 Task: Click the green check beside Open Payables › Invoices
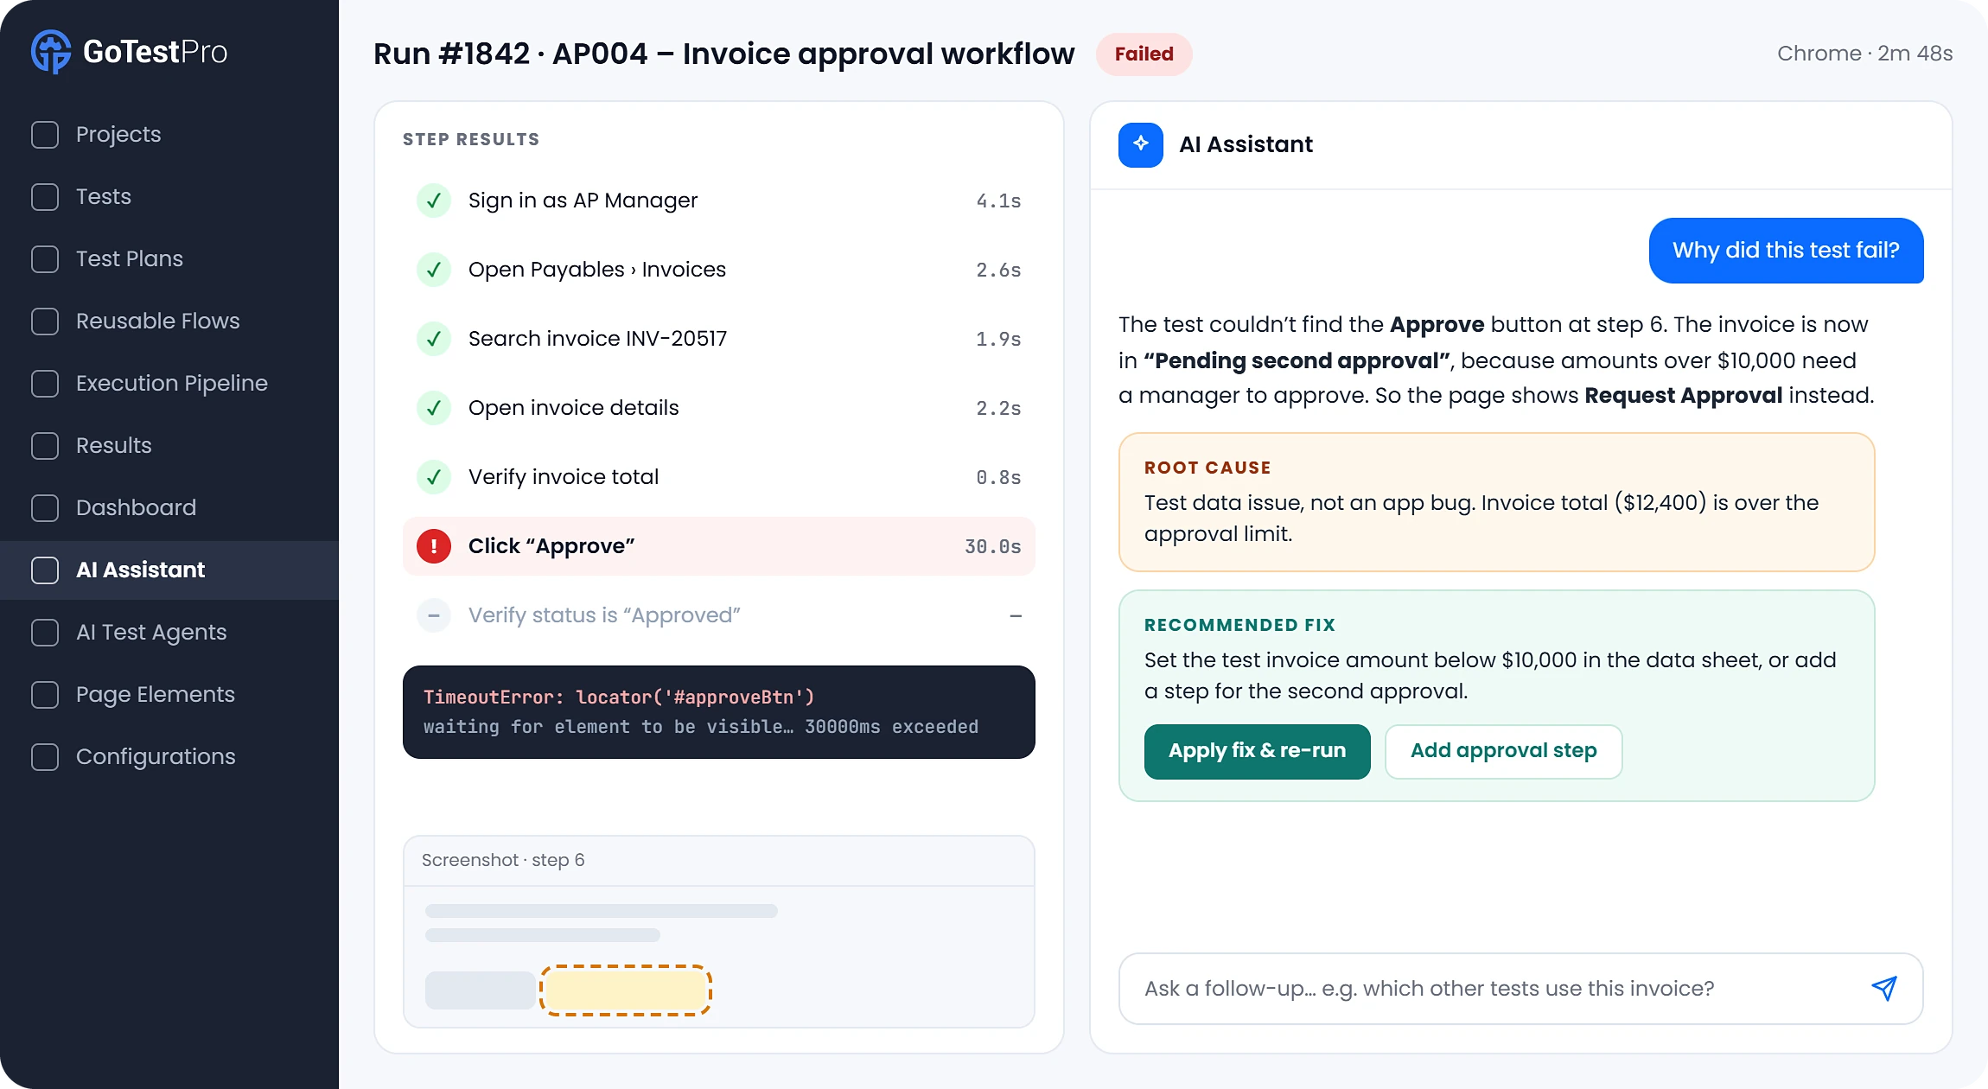pos(434,270)
